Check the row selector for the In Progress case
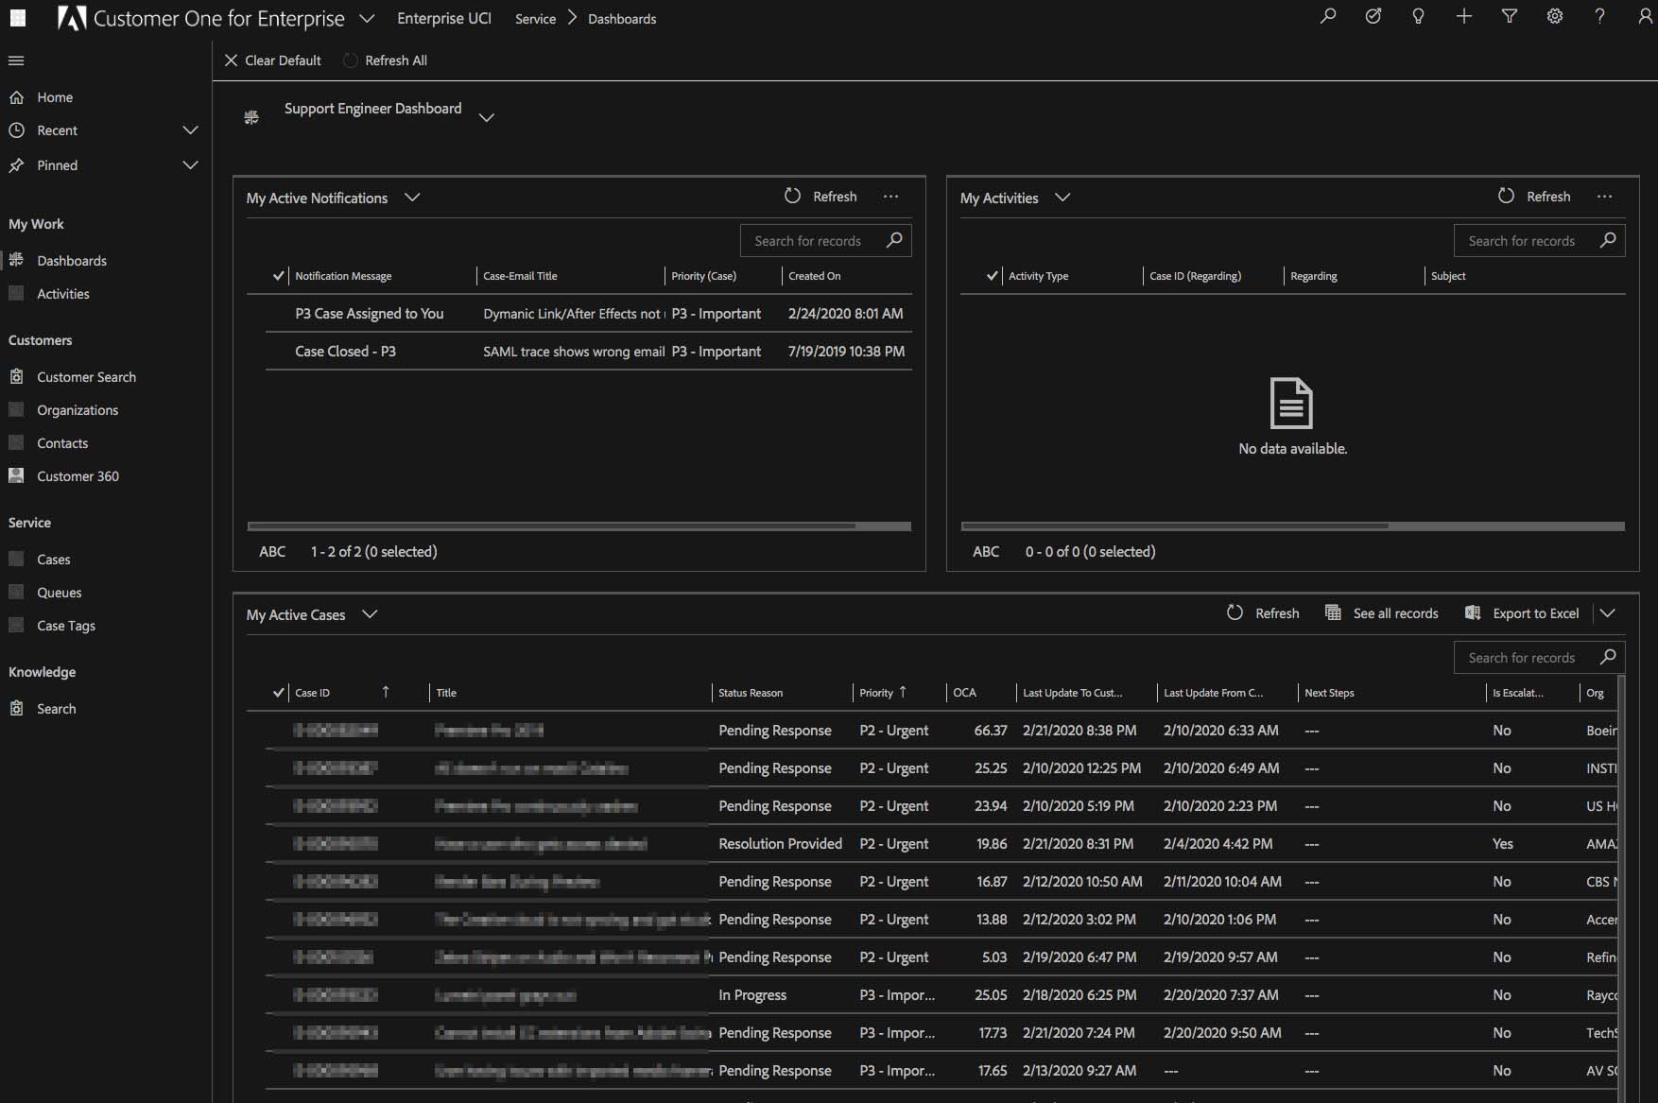Image resolution: width=1658 pixels, height=1103 pixels. 279,994
